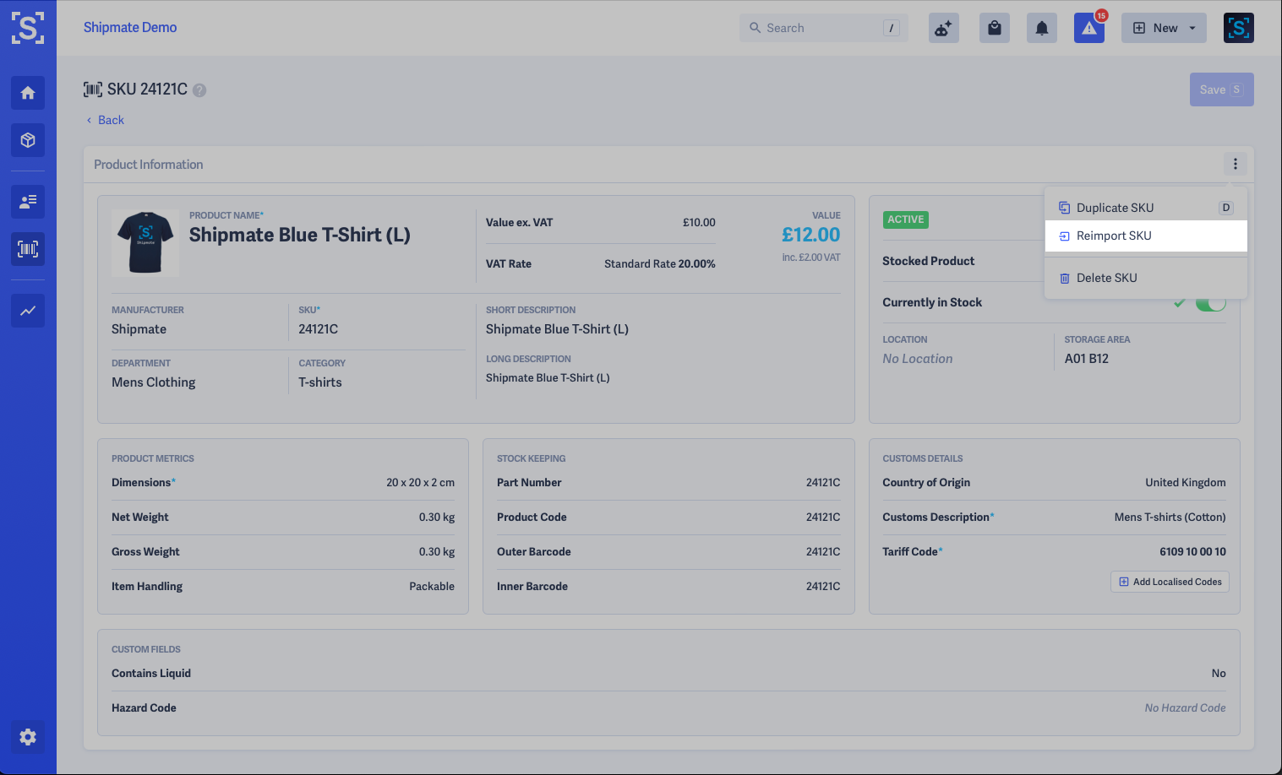The width and height of the screenshot is (1282, 775).
Task: Open the notifications bell
Action: coord(1042,28)
